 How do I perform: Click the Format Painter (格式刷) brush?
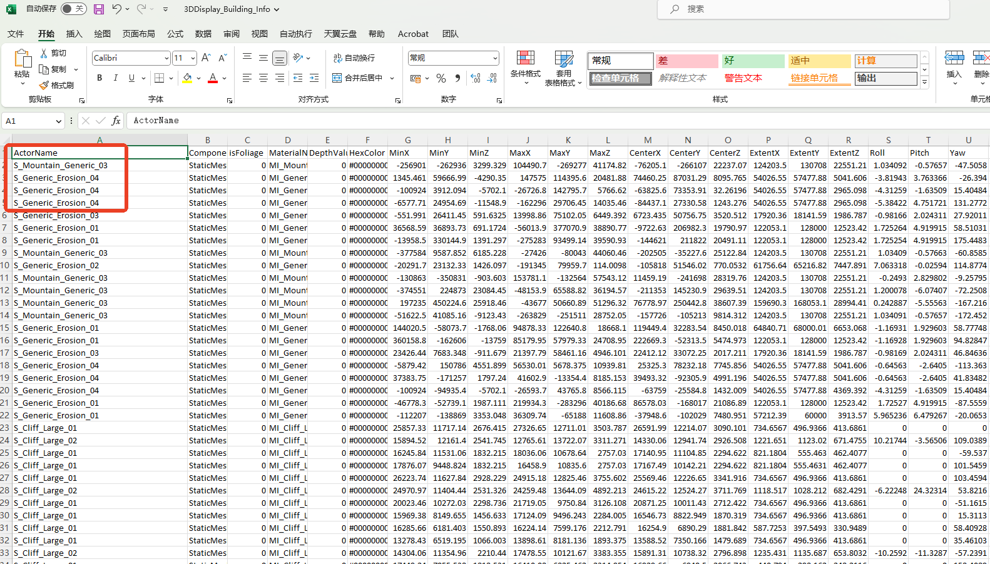(x=56, y=85)
